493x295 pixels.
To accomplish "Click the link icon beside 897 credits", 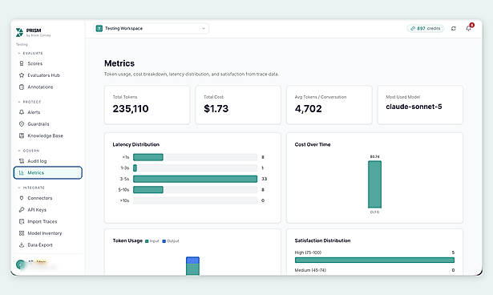I will click(413, 29).
